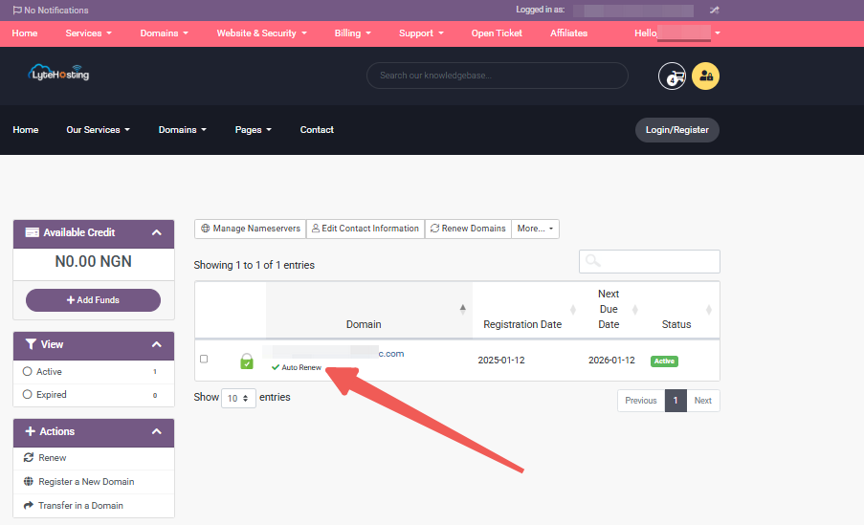The height and width of the screenshot is (525, 864).
Task: Click the Add Funds button
Action: tap(93, 300)
